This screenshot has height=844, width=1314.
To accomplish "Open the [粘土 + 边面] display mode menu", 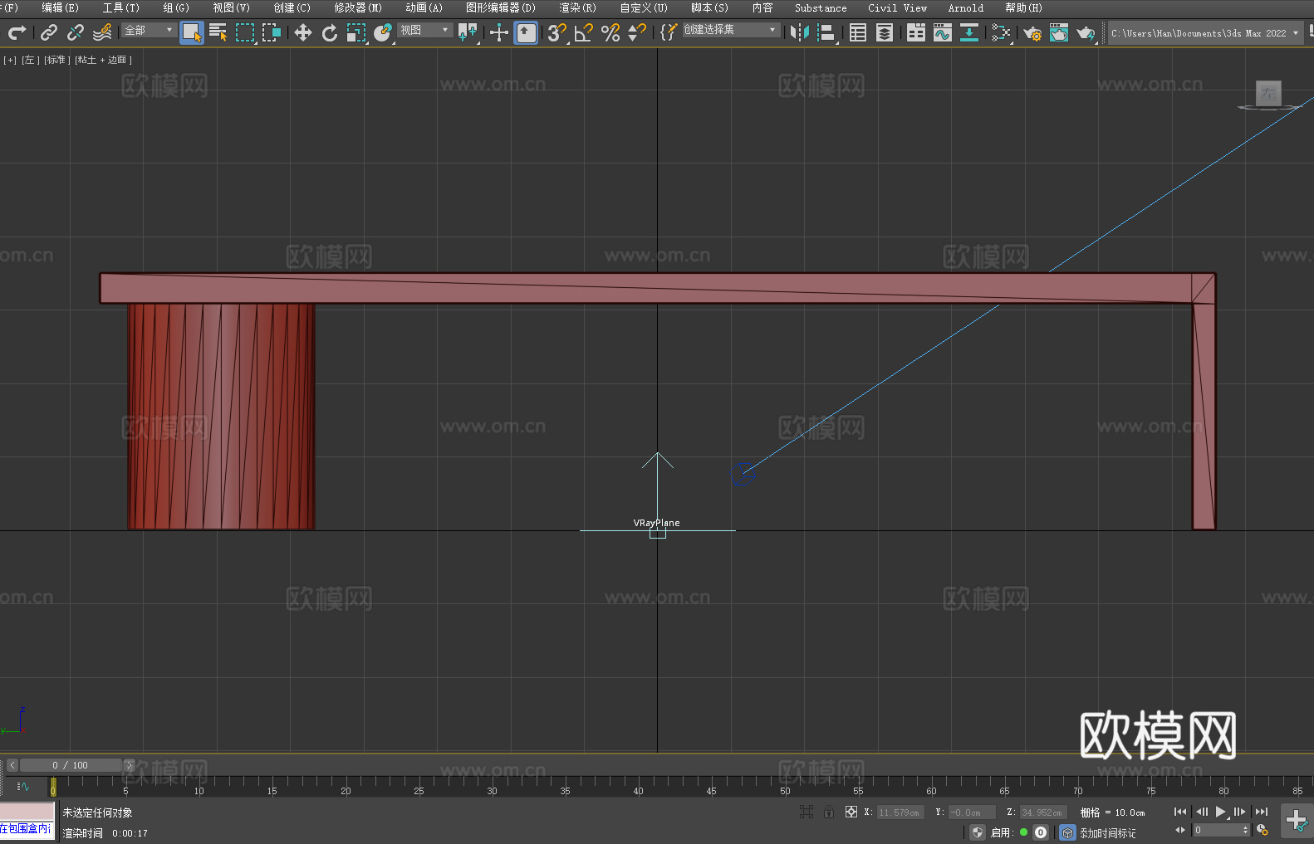I will (103, 60).
